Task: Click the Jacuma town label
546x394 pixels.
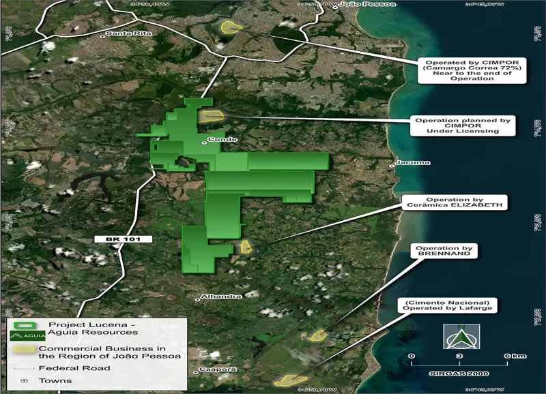Action: pos(413,162)
